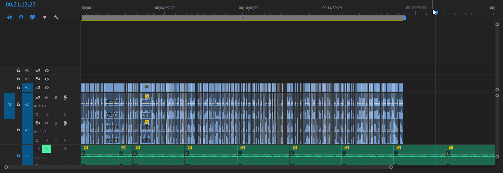The width and height of the screenshot is (503, 173).
Task: Open Audio 2 show keyframes dropdown
Action: click(37, 140)
